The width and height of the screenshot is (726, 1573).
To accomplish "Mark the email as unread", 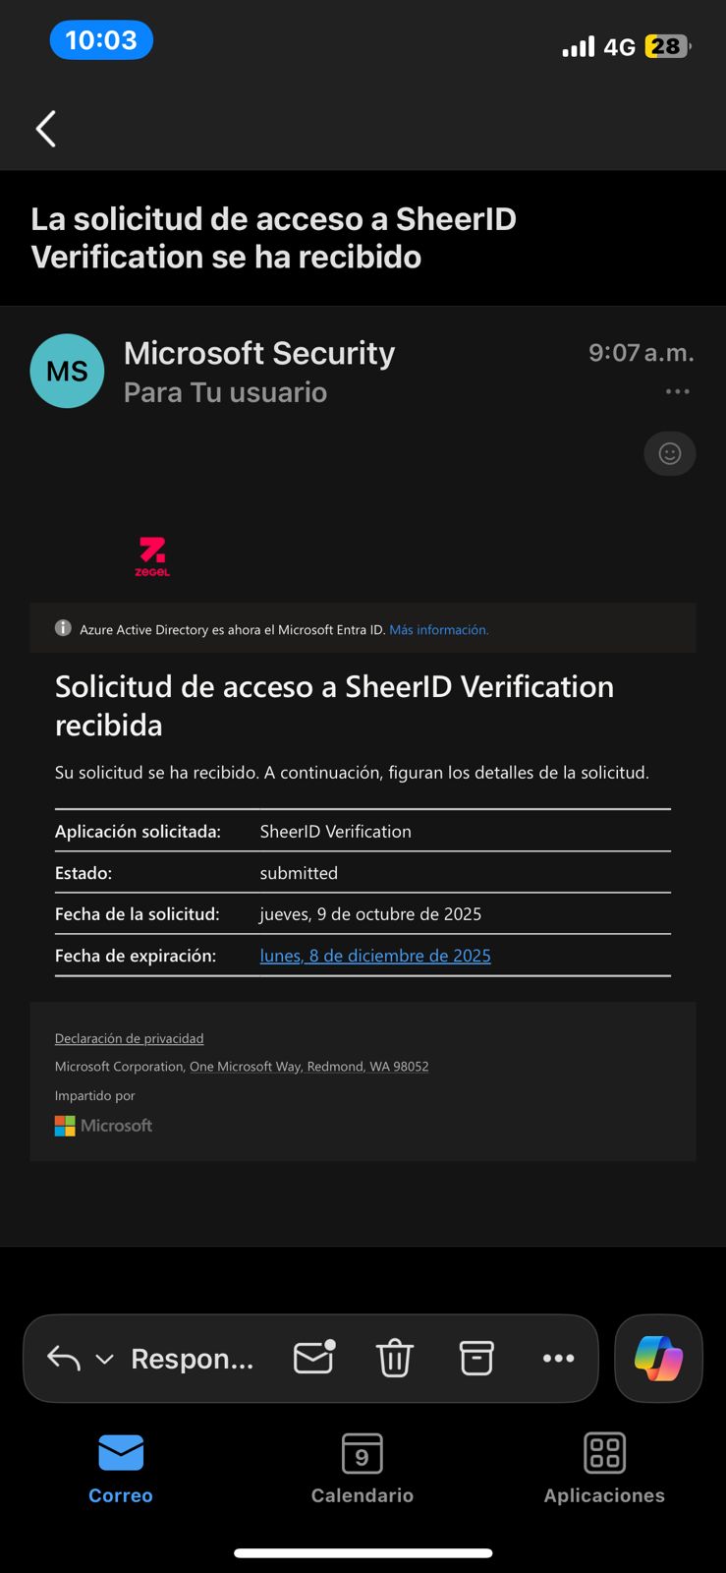I will [314, 1358].
